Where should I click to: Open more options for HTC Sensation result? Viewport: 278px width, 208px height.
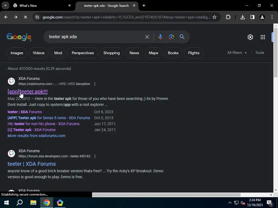[x=95, y=84]
